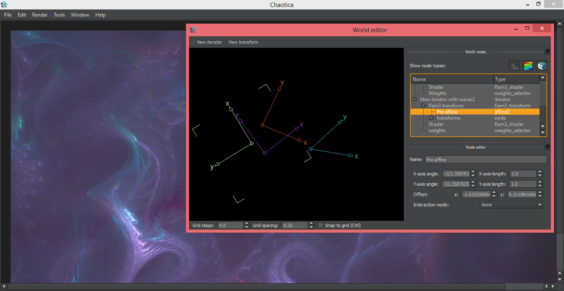Decrease the X-axis angle value
Screen dimensions: 564x291
click(473, 176)
